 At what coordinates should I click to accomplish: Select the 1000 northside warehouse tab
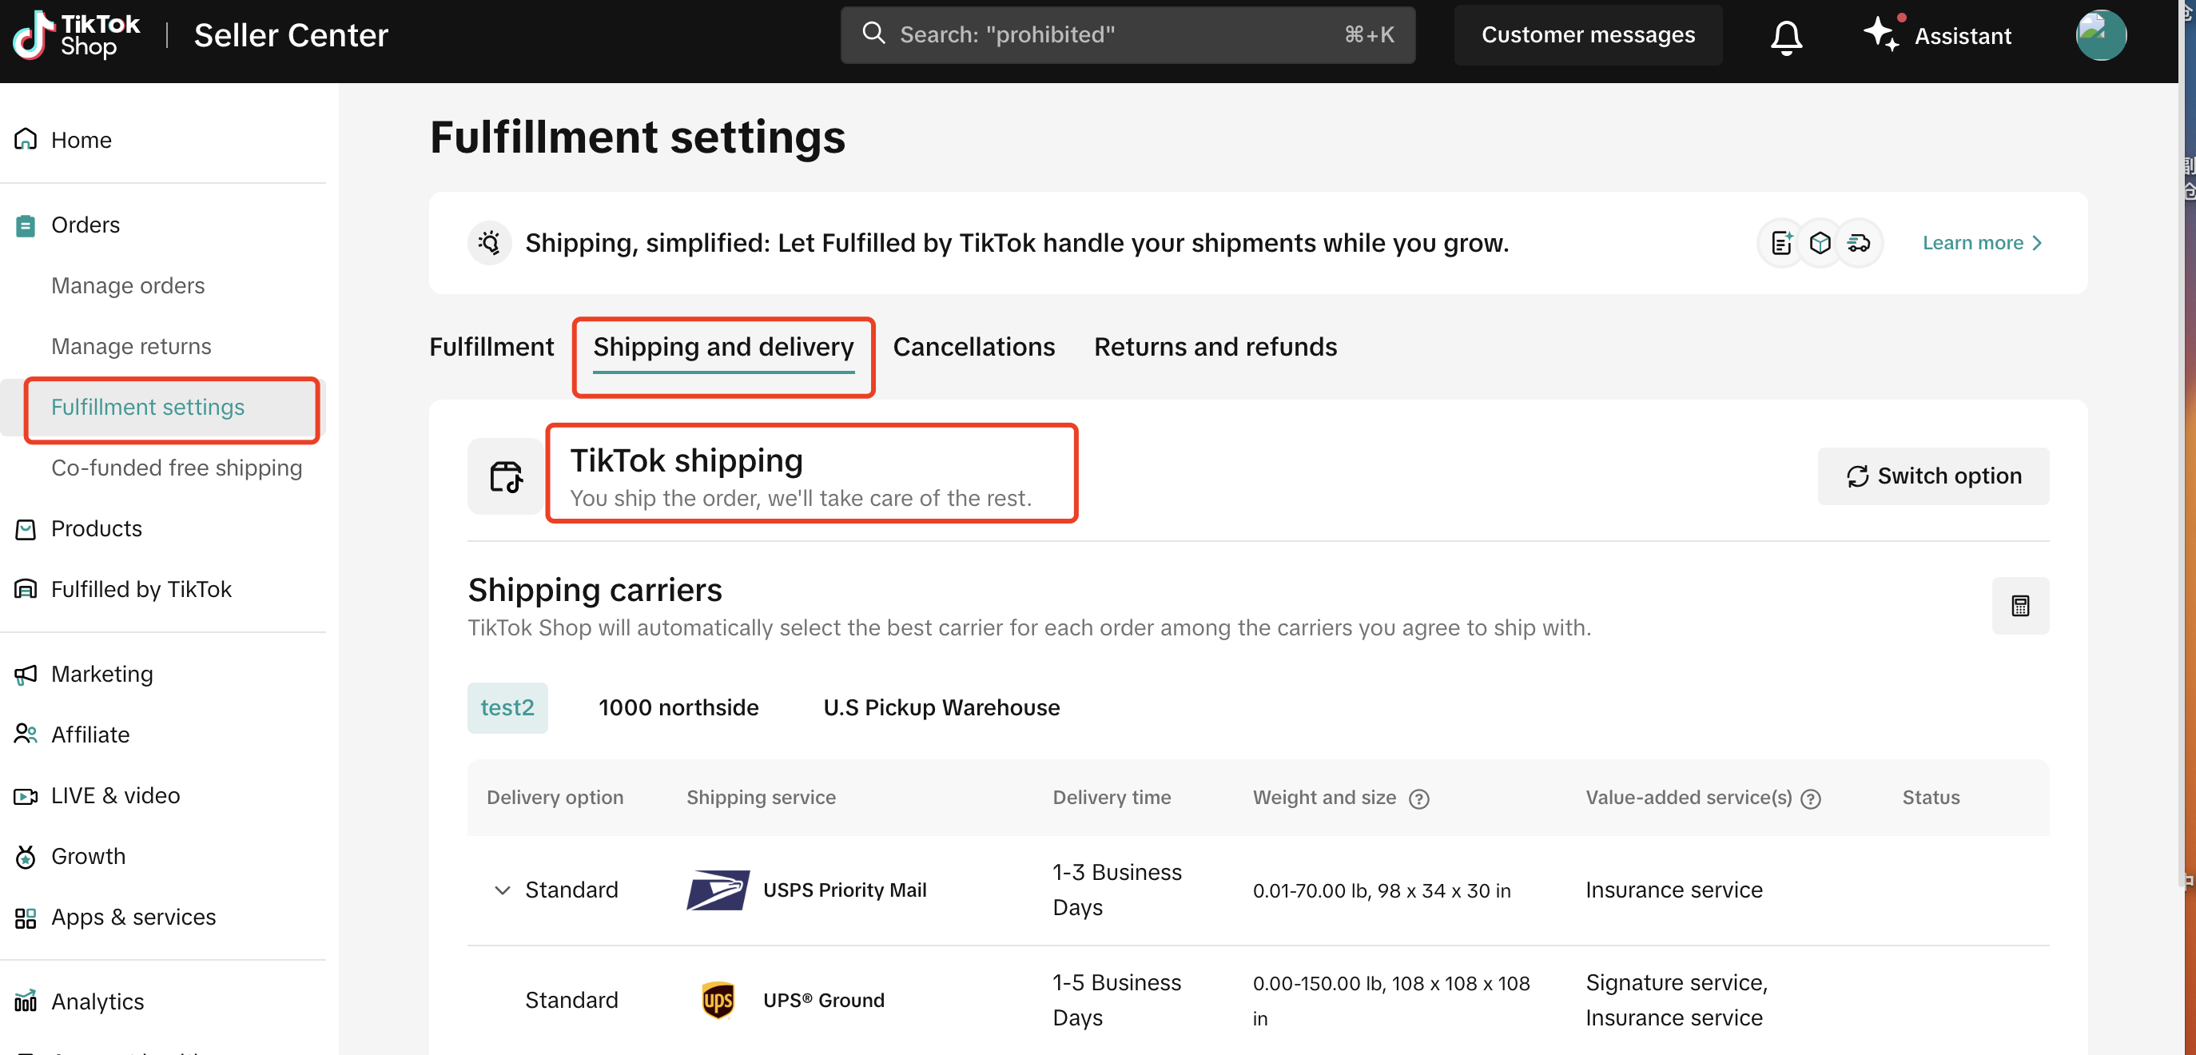point(678,707)
